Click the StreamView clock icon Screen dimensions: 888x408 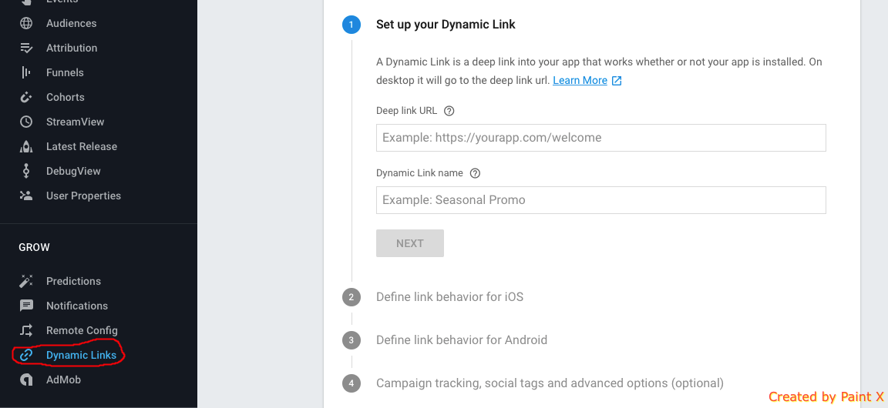click(x=26, y=122)
